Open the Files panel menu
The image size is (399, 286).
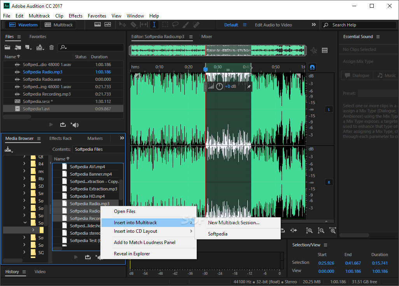pos(19,37)
